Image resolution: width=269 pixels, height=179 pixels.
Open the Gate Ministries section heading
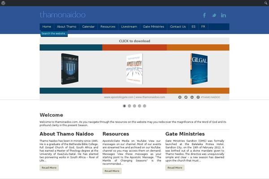click(185, 134)
